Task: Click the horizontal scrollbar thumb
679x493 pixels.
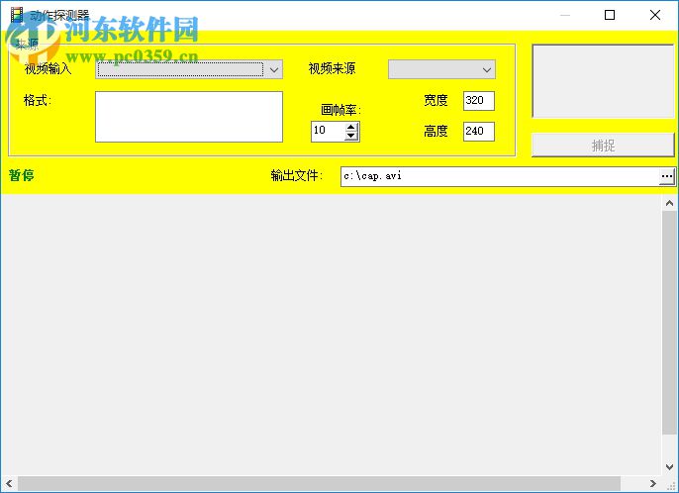Action: click(x=319, y=483)
